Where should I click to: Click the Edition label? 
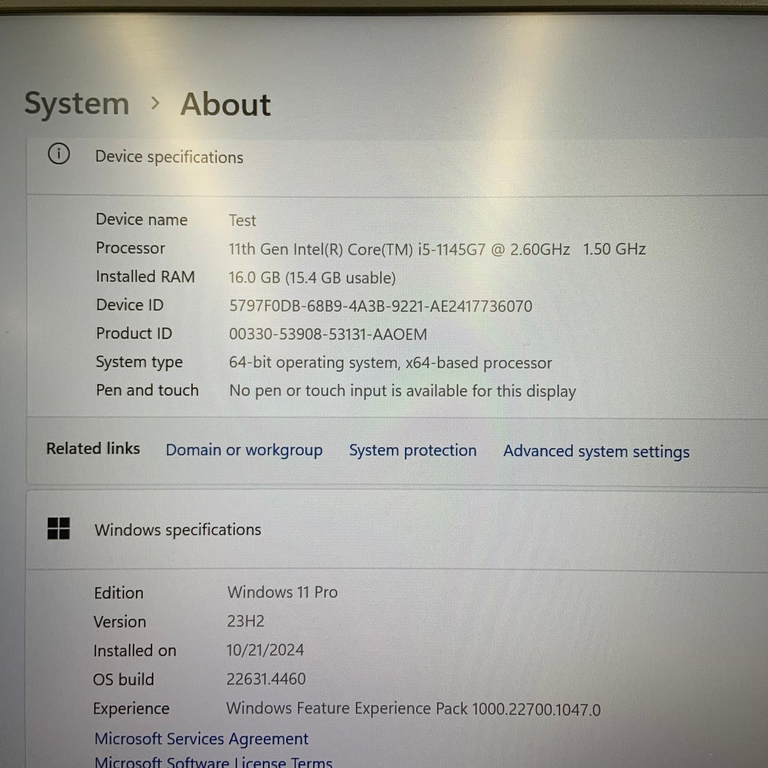[x=119, y=593]
